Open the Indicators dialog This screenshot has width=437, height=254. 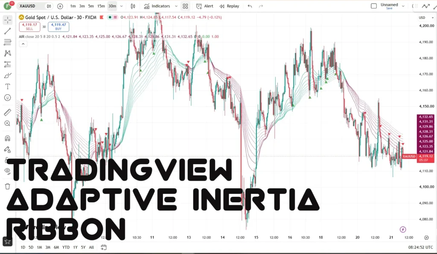[157, 6]
